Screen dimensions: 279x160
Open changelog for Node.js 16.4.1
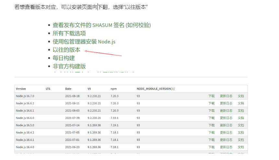pyautogui.click(x=226, y=140)
